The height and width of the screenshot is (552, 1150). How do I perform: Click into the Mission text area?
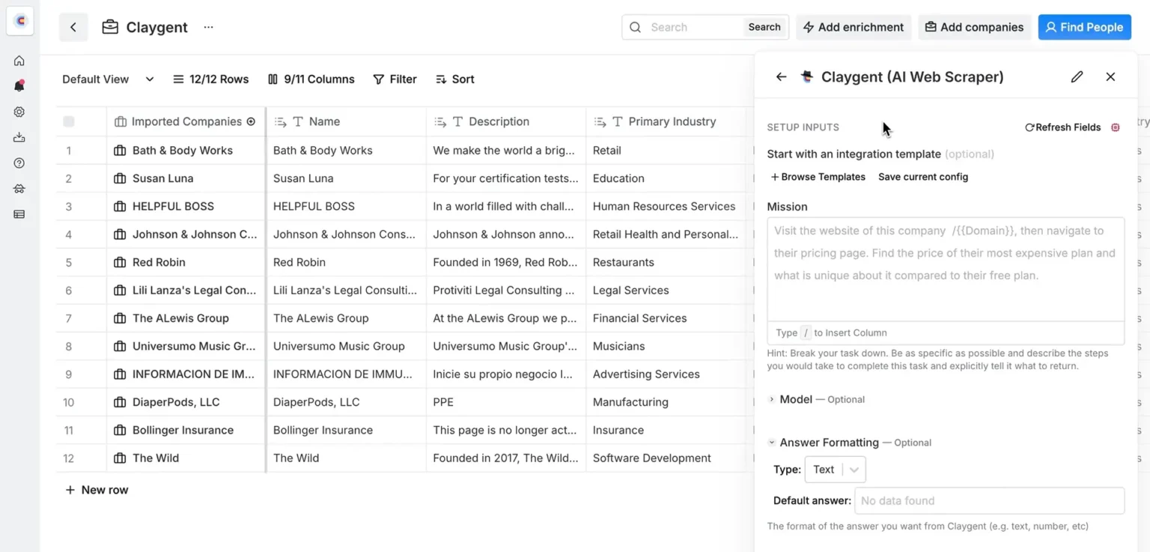coord(946,270)
